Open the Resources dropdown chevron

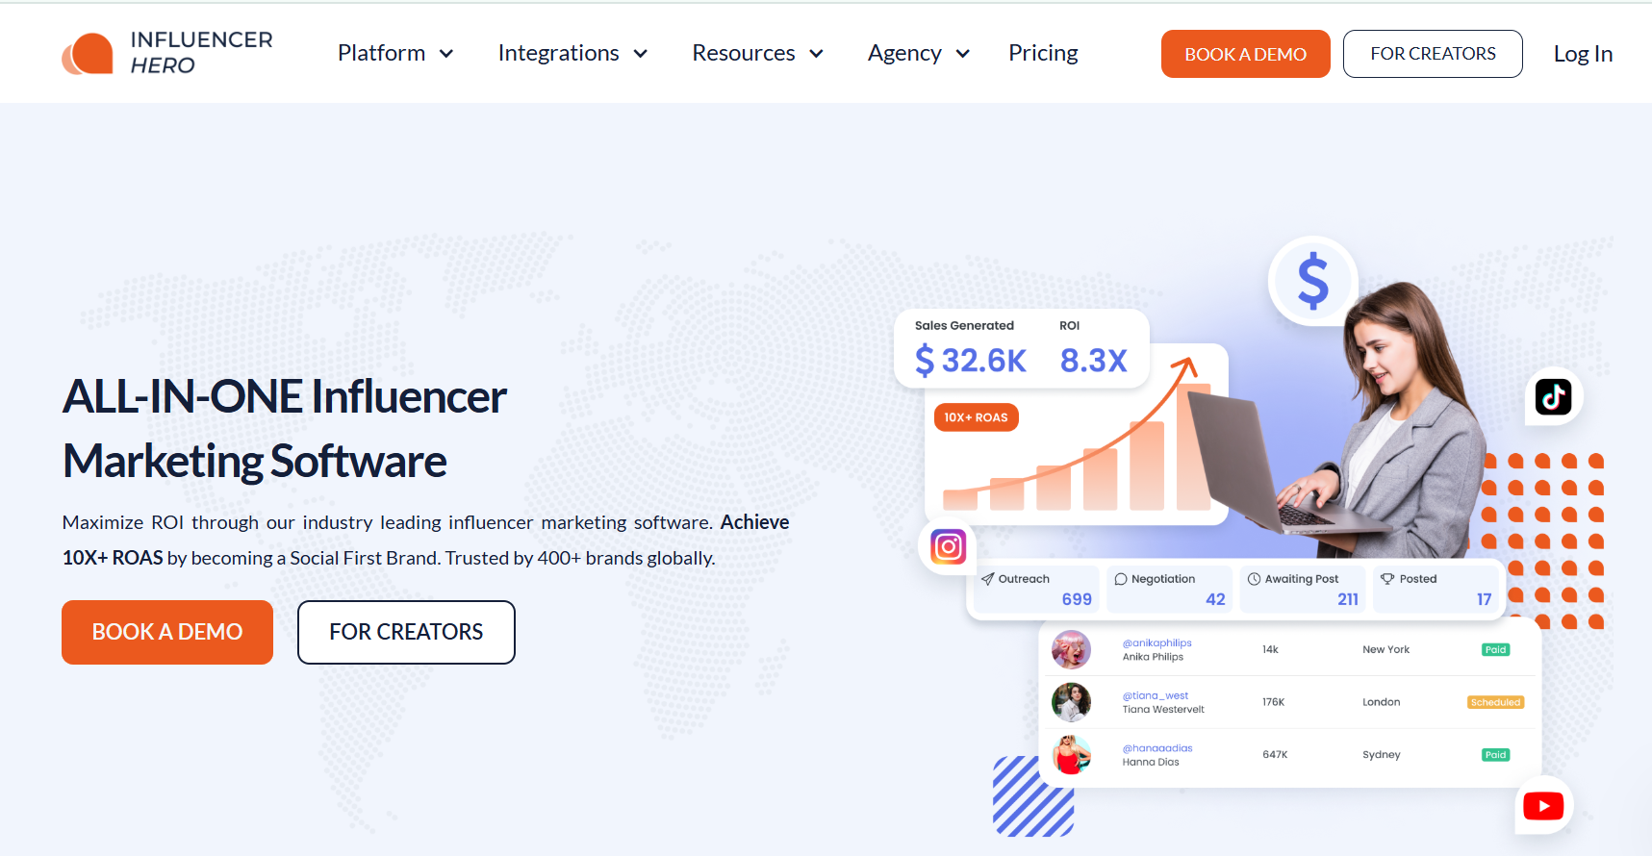coord(816,54)
